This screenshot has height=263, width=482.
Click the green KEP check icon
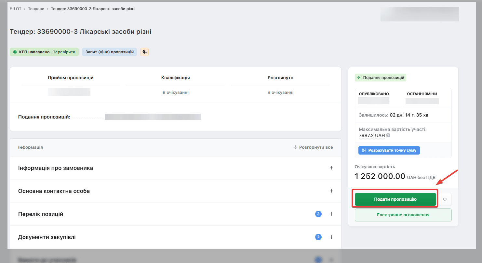click(x=15, y=52)
